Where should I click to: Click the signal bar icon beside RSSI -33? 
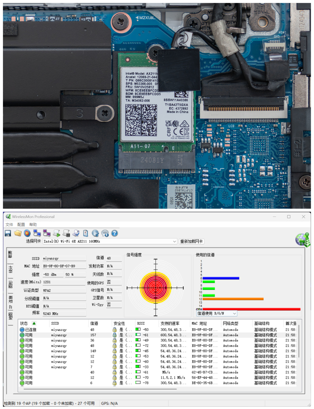coord(138,367)
